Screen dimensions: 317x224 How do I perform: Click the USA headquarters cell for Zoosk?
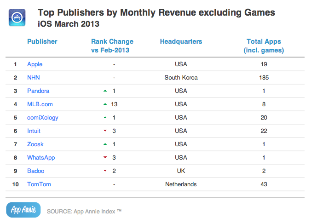(181, 144)
